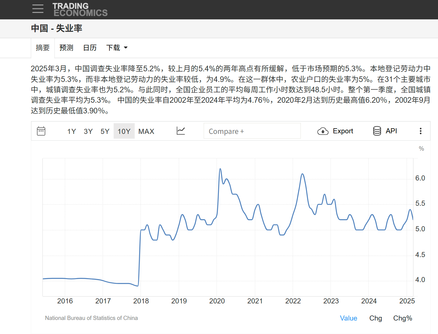Switch chart to 5Y range

point(105,131)
